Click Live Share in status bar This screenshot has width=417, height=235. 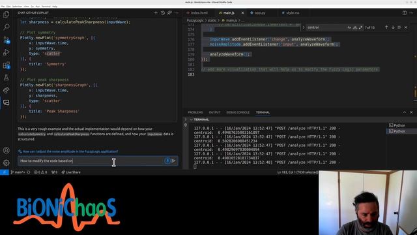point(71,172)
